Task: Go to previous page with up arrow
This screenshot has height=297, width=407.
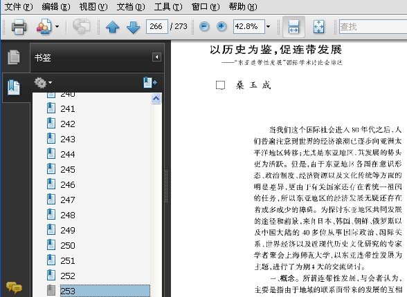Action: pos(112,27)
